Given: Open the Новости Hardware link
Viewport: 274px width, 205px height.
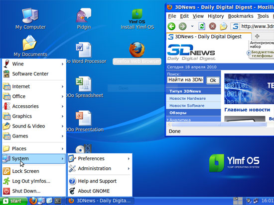Looking at the screenshot, I should pos(187,98).
